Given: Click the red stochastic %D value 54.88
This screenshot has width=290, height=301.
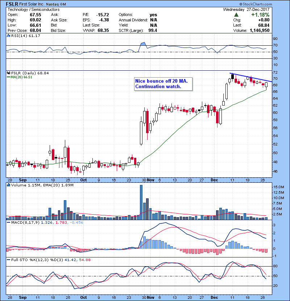Looking at the screenshot, I should (84, 260).
